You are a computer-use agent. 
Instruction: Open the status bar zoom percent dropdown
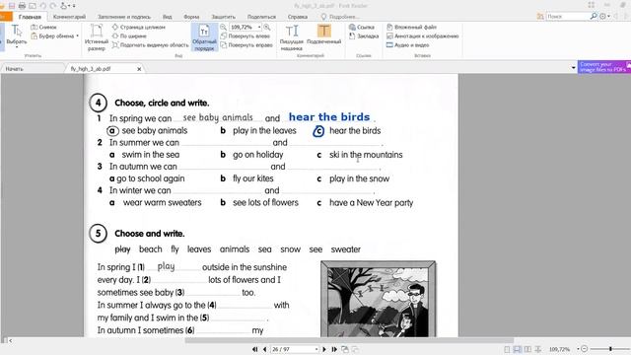[x=579, y=349]
